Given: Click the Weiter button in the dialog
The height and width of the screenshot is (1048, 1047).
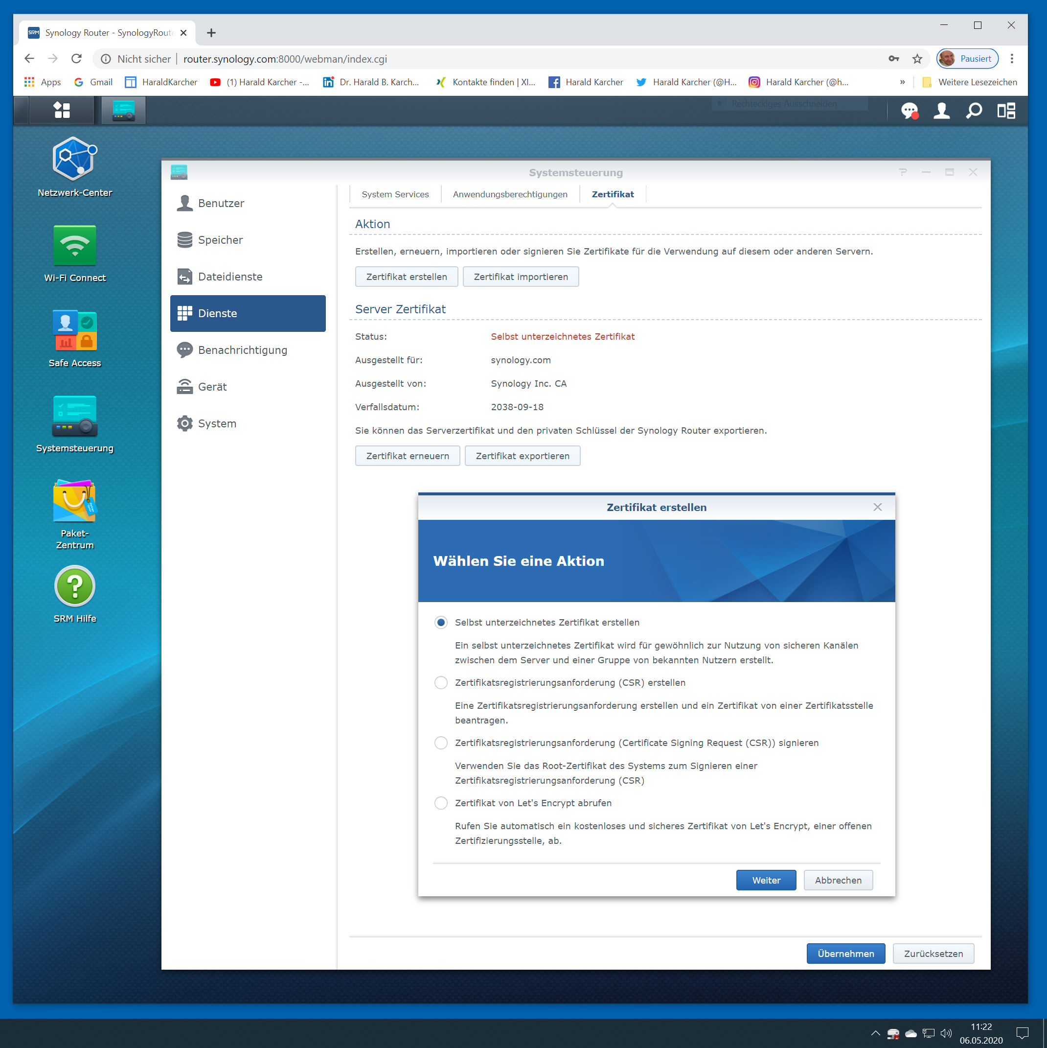Looking at the screenshot, I should [766, 880].
